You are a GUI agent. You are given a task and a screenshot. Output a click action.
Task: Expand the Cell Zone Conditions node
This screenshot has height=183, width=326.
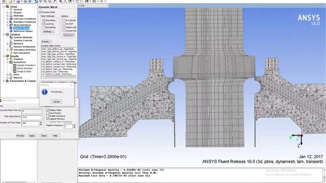8,19
